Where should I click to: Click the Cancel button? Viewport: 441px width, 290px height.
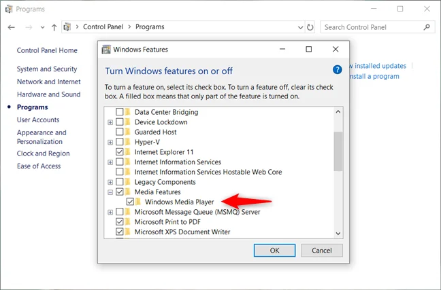click(322, 250)
